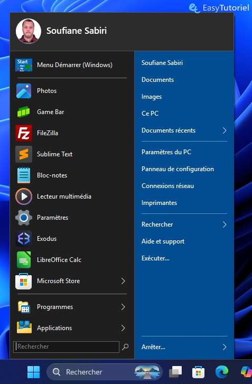252x384 pixels.
Task: Expand the right-pane Rechercher submenu arrow
Action: (225, 224)
